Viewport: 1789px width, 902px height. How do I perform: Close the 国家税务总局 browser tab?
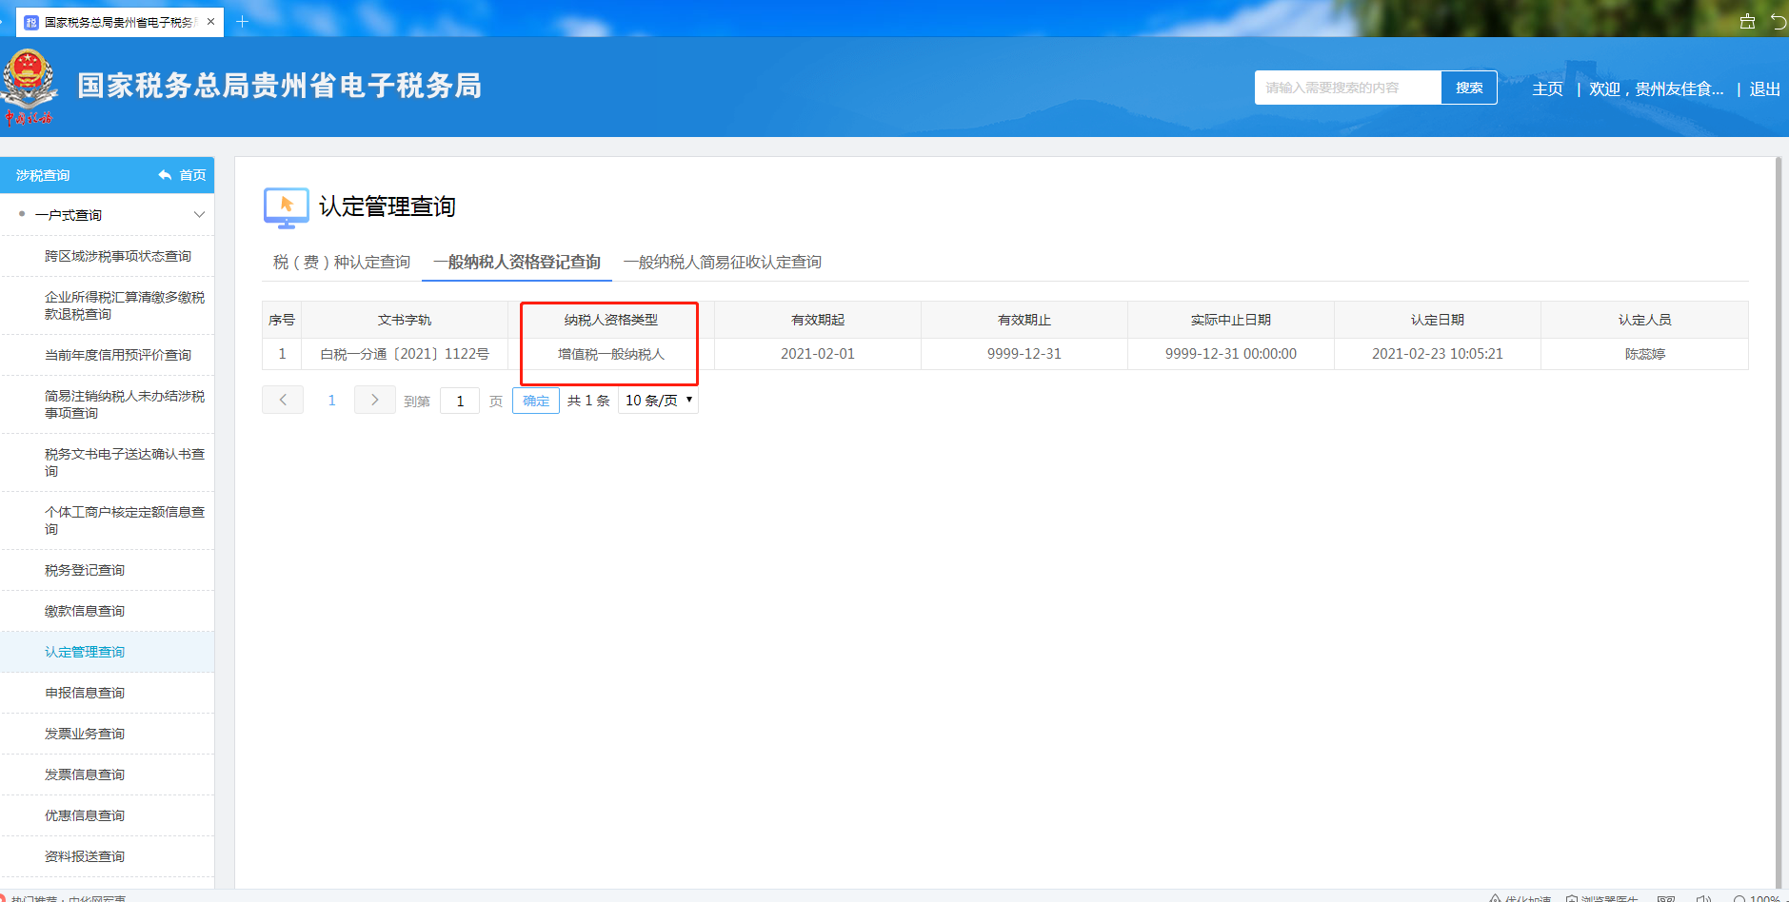point(210,22)
